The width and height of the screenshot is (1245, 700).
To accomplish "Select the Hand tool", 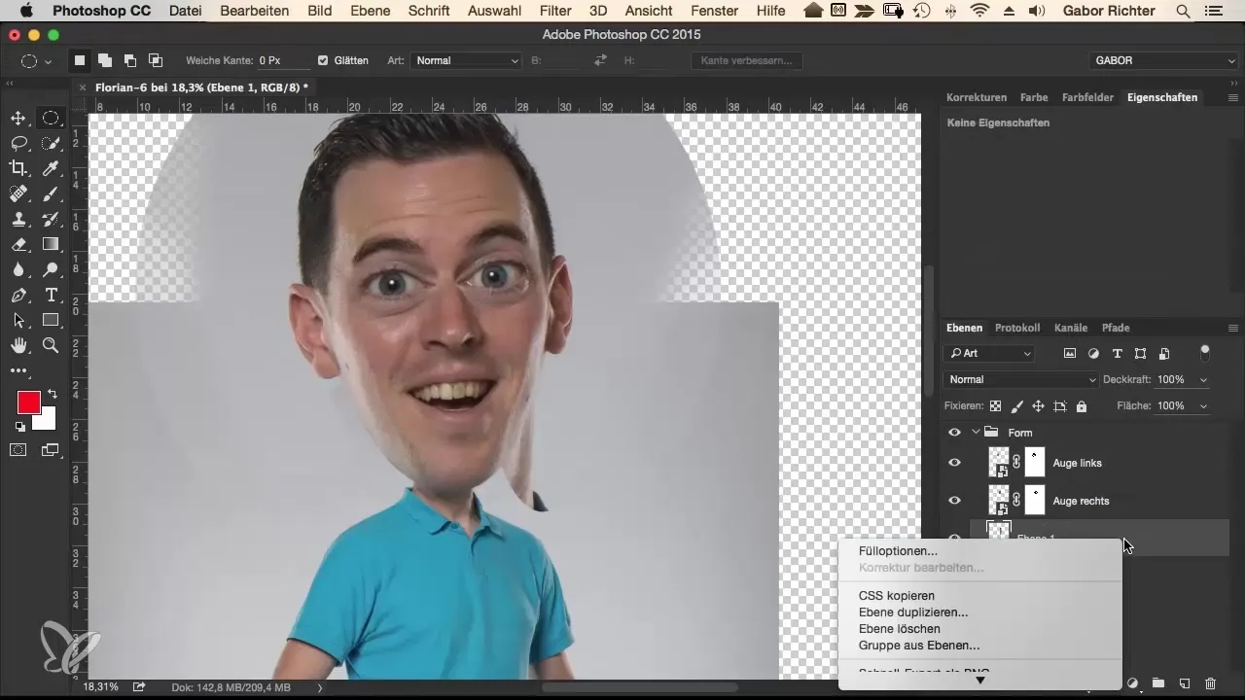I will click(18, 345).
